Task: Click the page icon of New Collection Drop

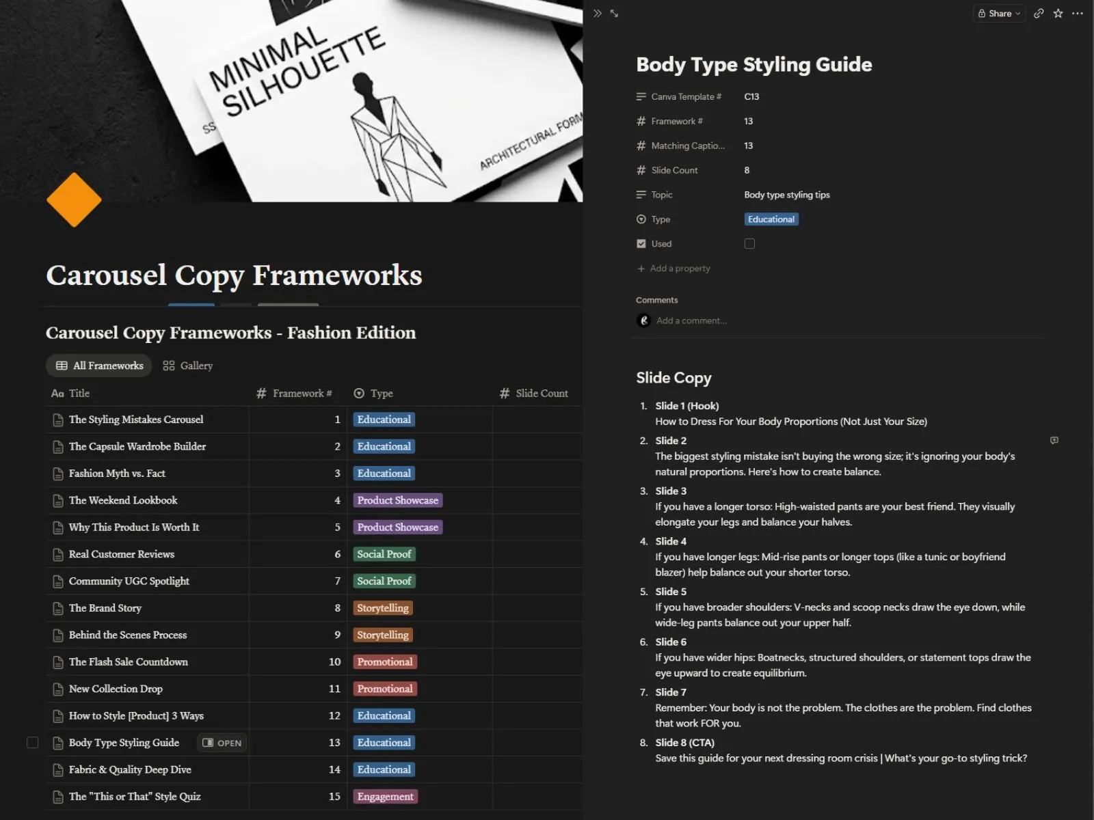Action: tap(58, 689)
